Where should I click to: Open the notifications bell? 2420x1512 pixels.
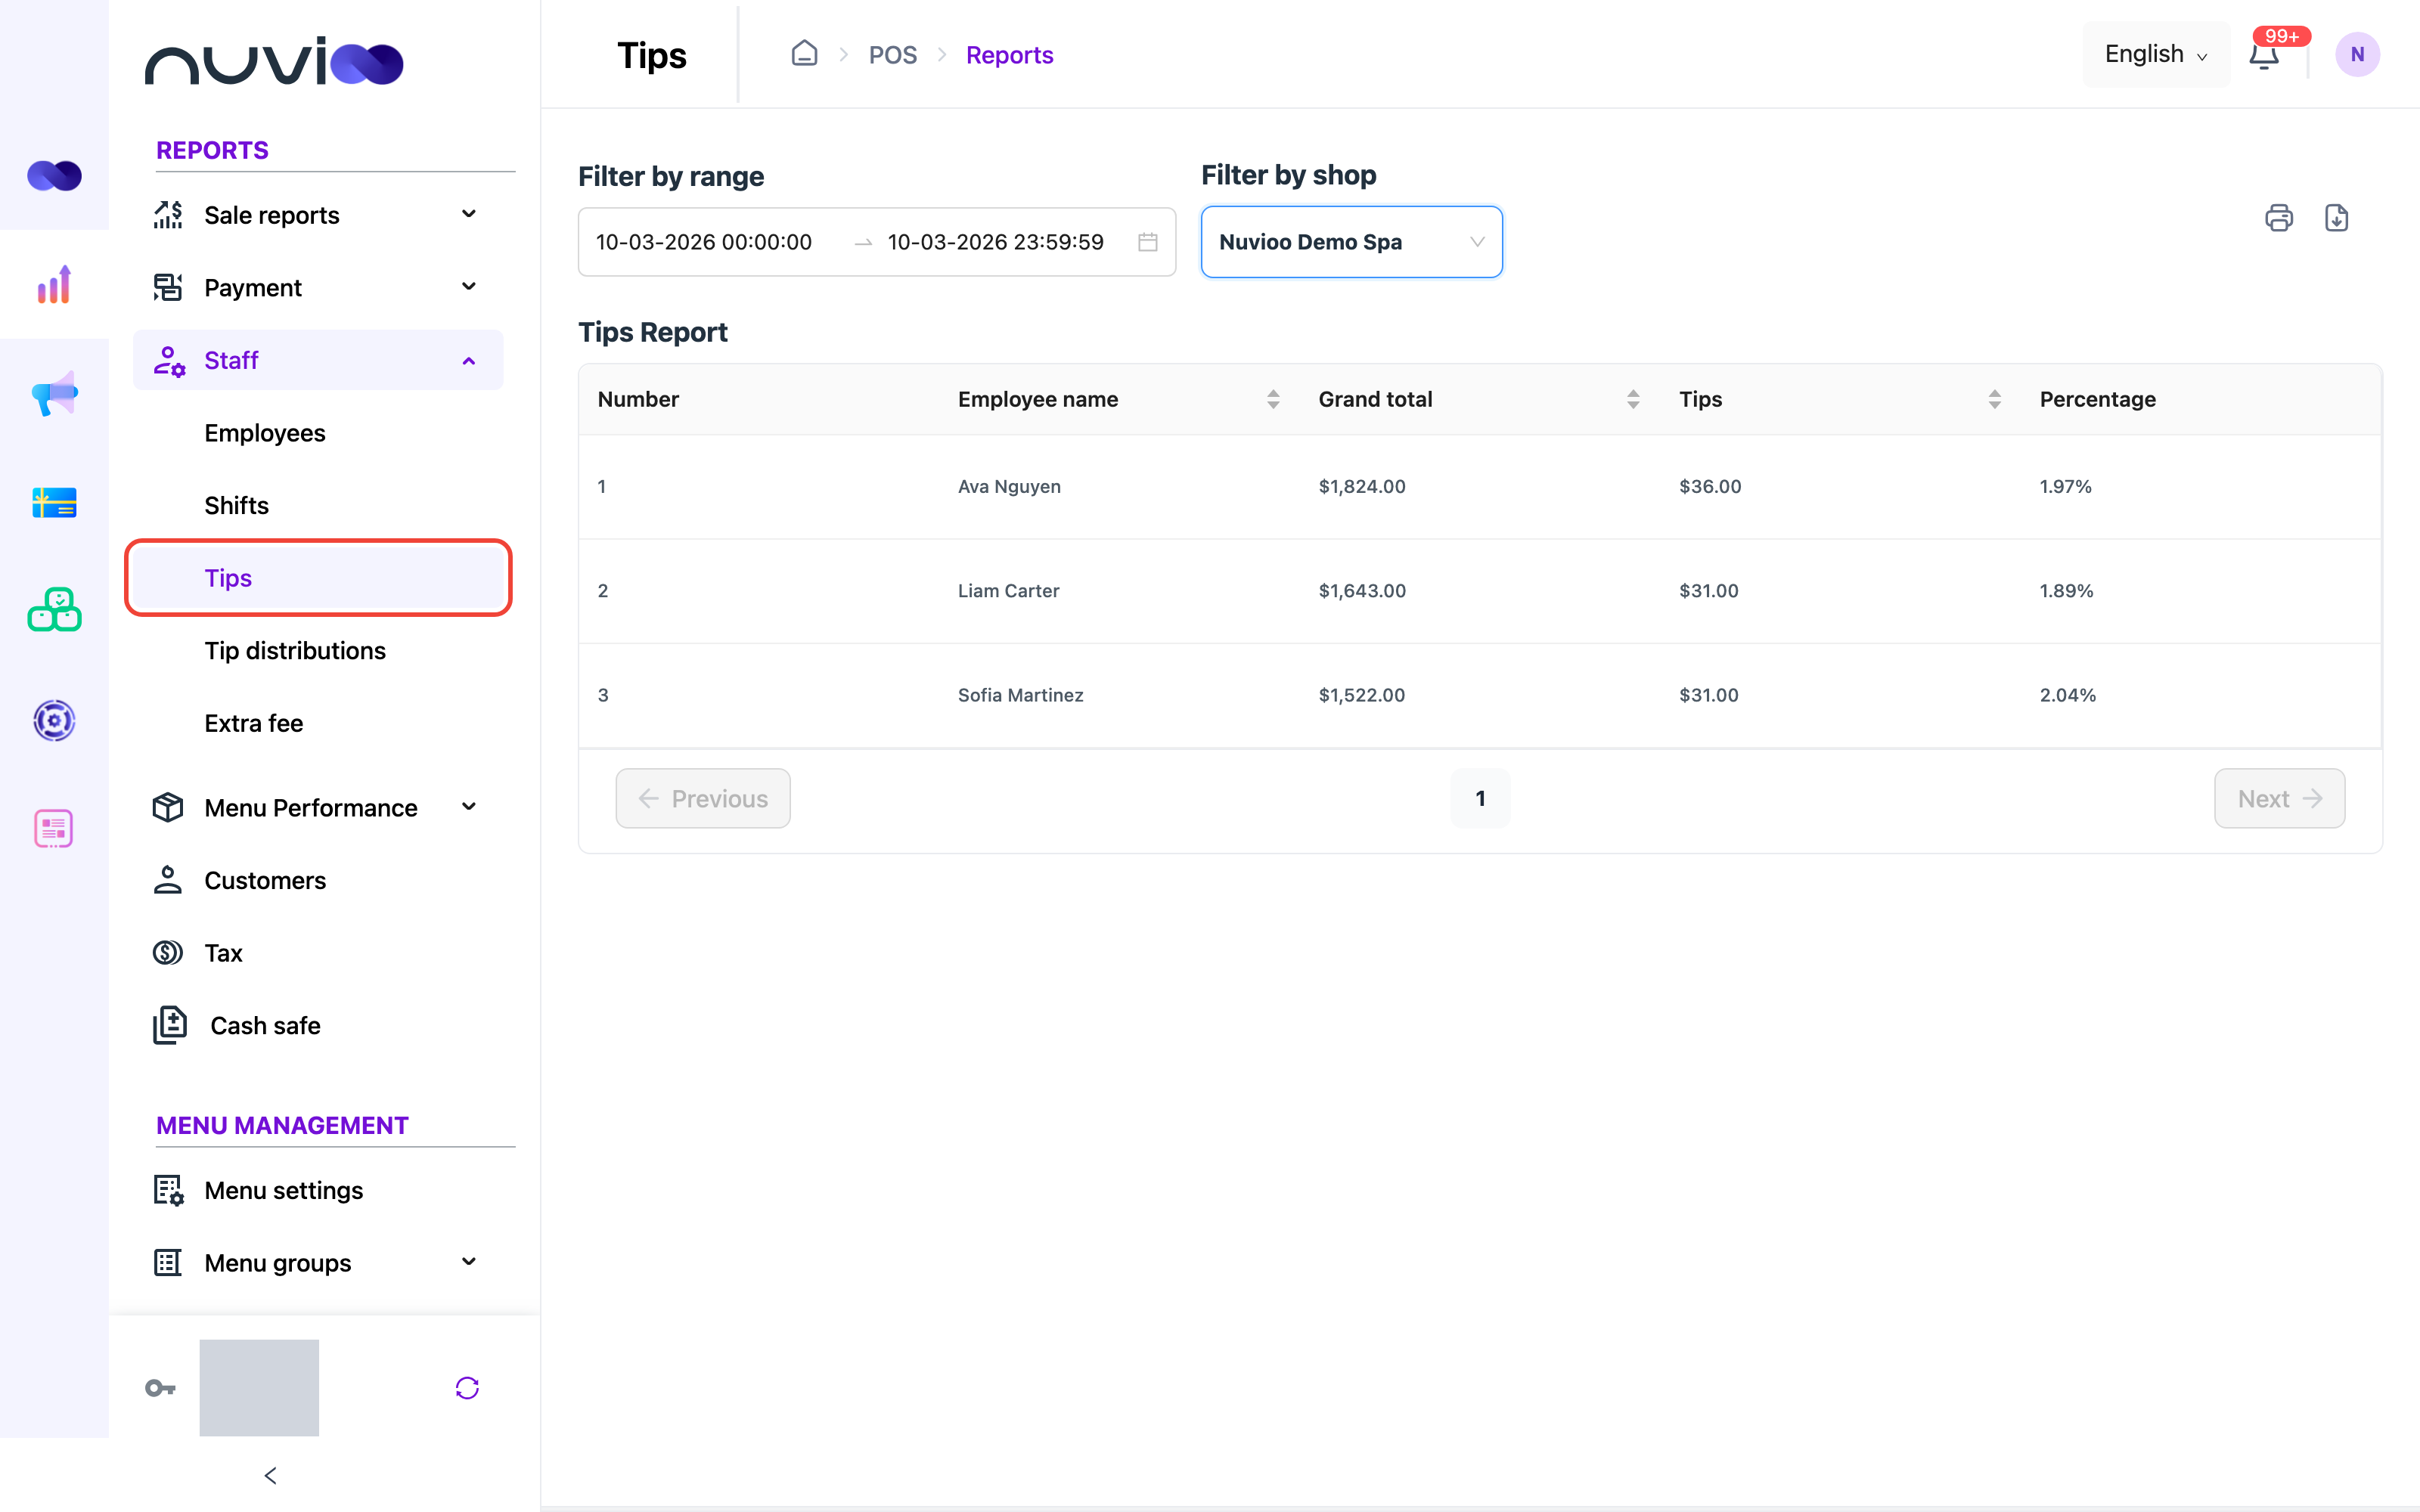(x=2264, y=55)
